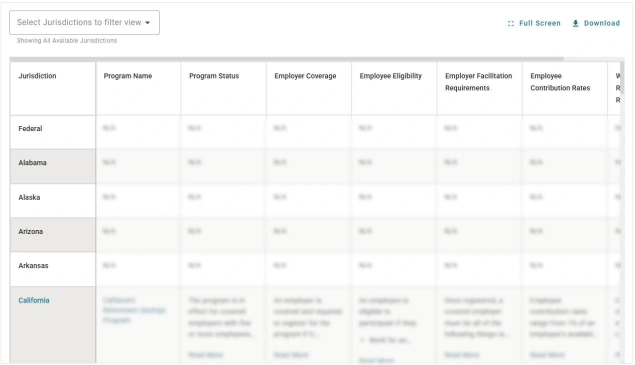Select the Alaska jurisdiction row
This screenshot has width=635, height=365.
[53, 201]
